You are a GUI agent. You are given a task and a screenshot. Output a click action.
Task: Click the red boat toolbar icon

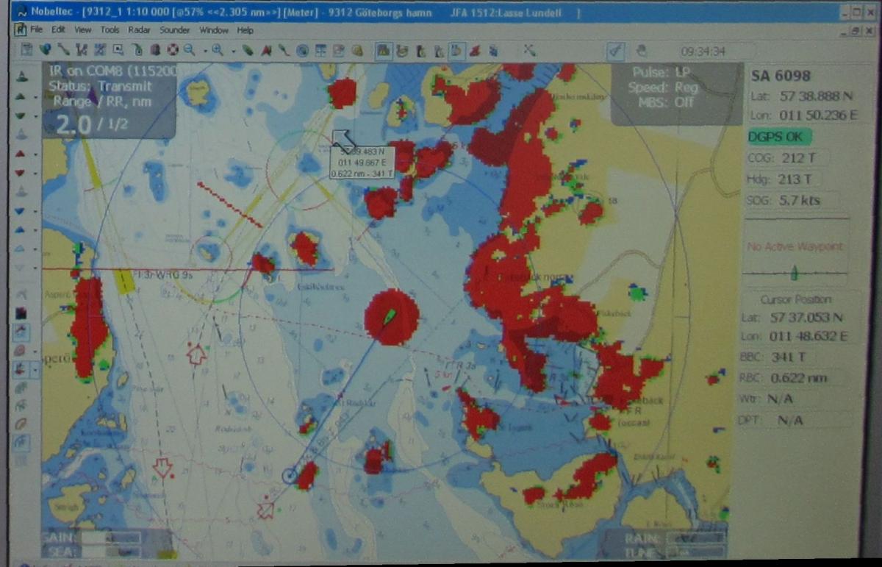(x=475, y=50)
